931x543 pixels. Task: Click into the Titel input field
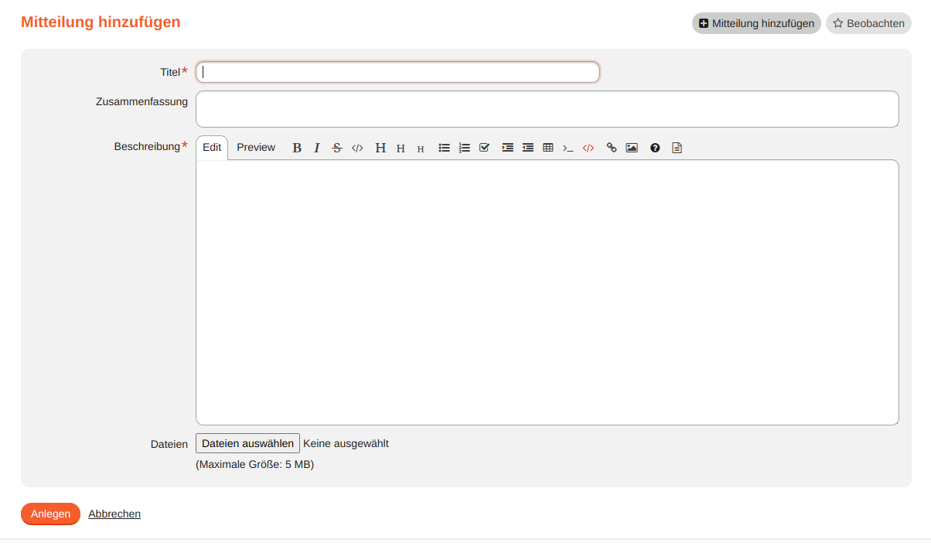397,72
